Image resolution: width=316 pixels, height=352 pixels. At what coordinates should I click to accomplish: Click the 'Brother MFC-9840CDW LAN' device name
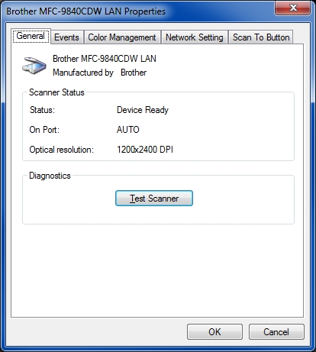[105, 59]
